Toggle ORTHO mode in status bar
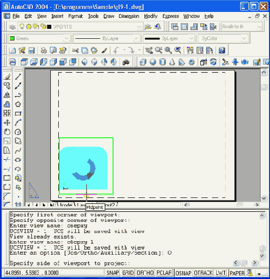 click(145, 273)
